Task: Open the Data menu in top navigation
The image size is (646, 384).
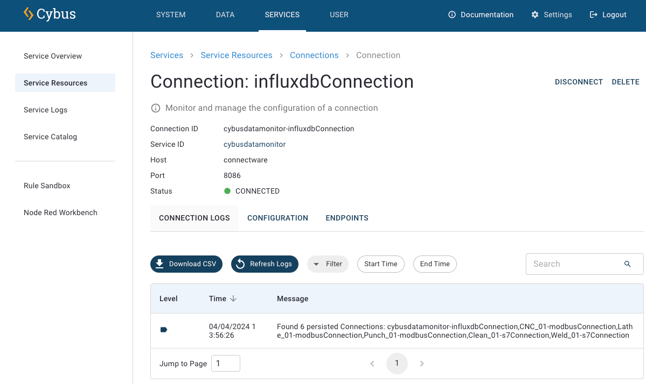Action: pyautogui.click(x=225, y=15)
